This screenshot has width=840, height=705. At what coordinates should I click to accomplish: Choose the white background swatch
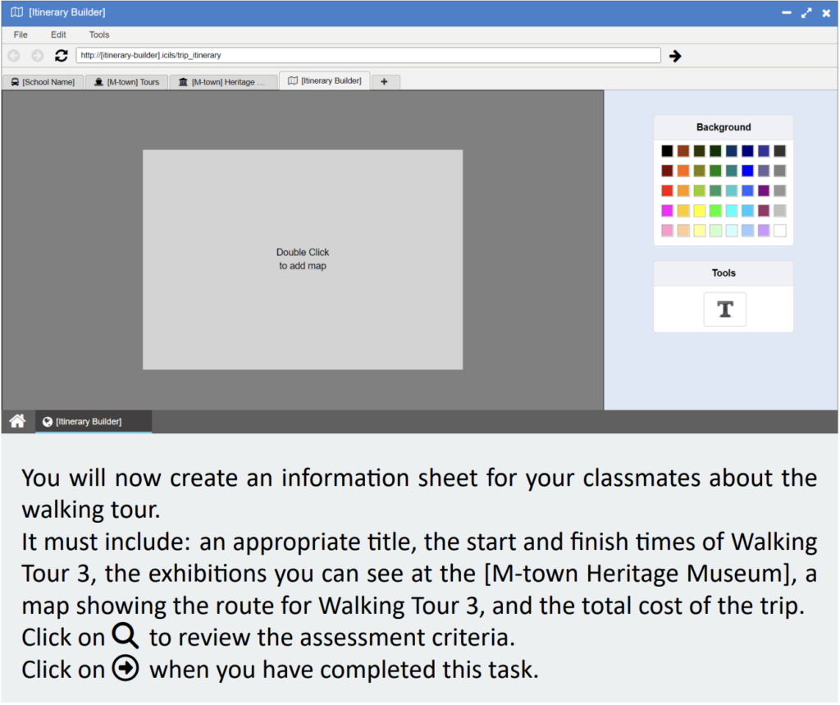(779, 231)
